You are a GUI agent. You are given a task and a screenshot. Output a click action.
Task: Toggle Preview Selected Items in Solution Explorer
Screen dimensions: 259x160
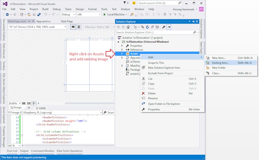tap(169, 27)
